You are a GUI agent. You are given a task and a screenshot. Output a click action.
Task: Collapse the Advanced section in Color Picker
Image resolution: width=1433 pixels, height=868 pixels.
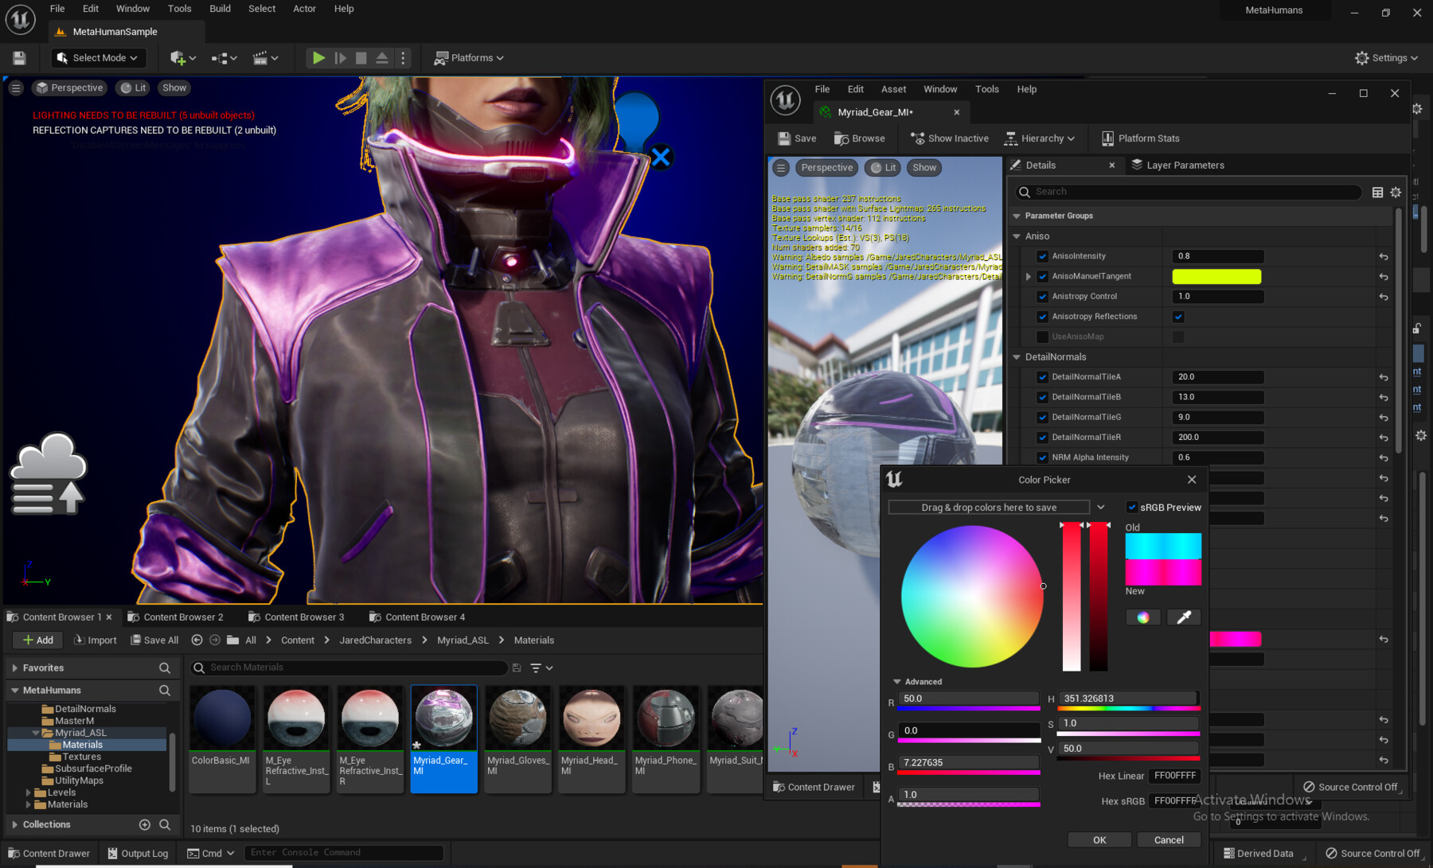[897, 682]
